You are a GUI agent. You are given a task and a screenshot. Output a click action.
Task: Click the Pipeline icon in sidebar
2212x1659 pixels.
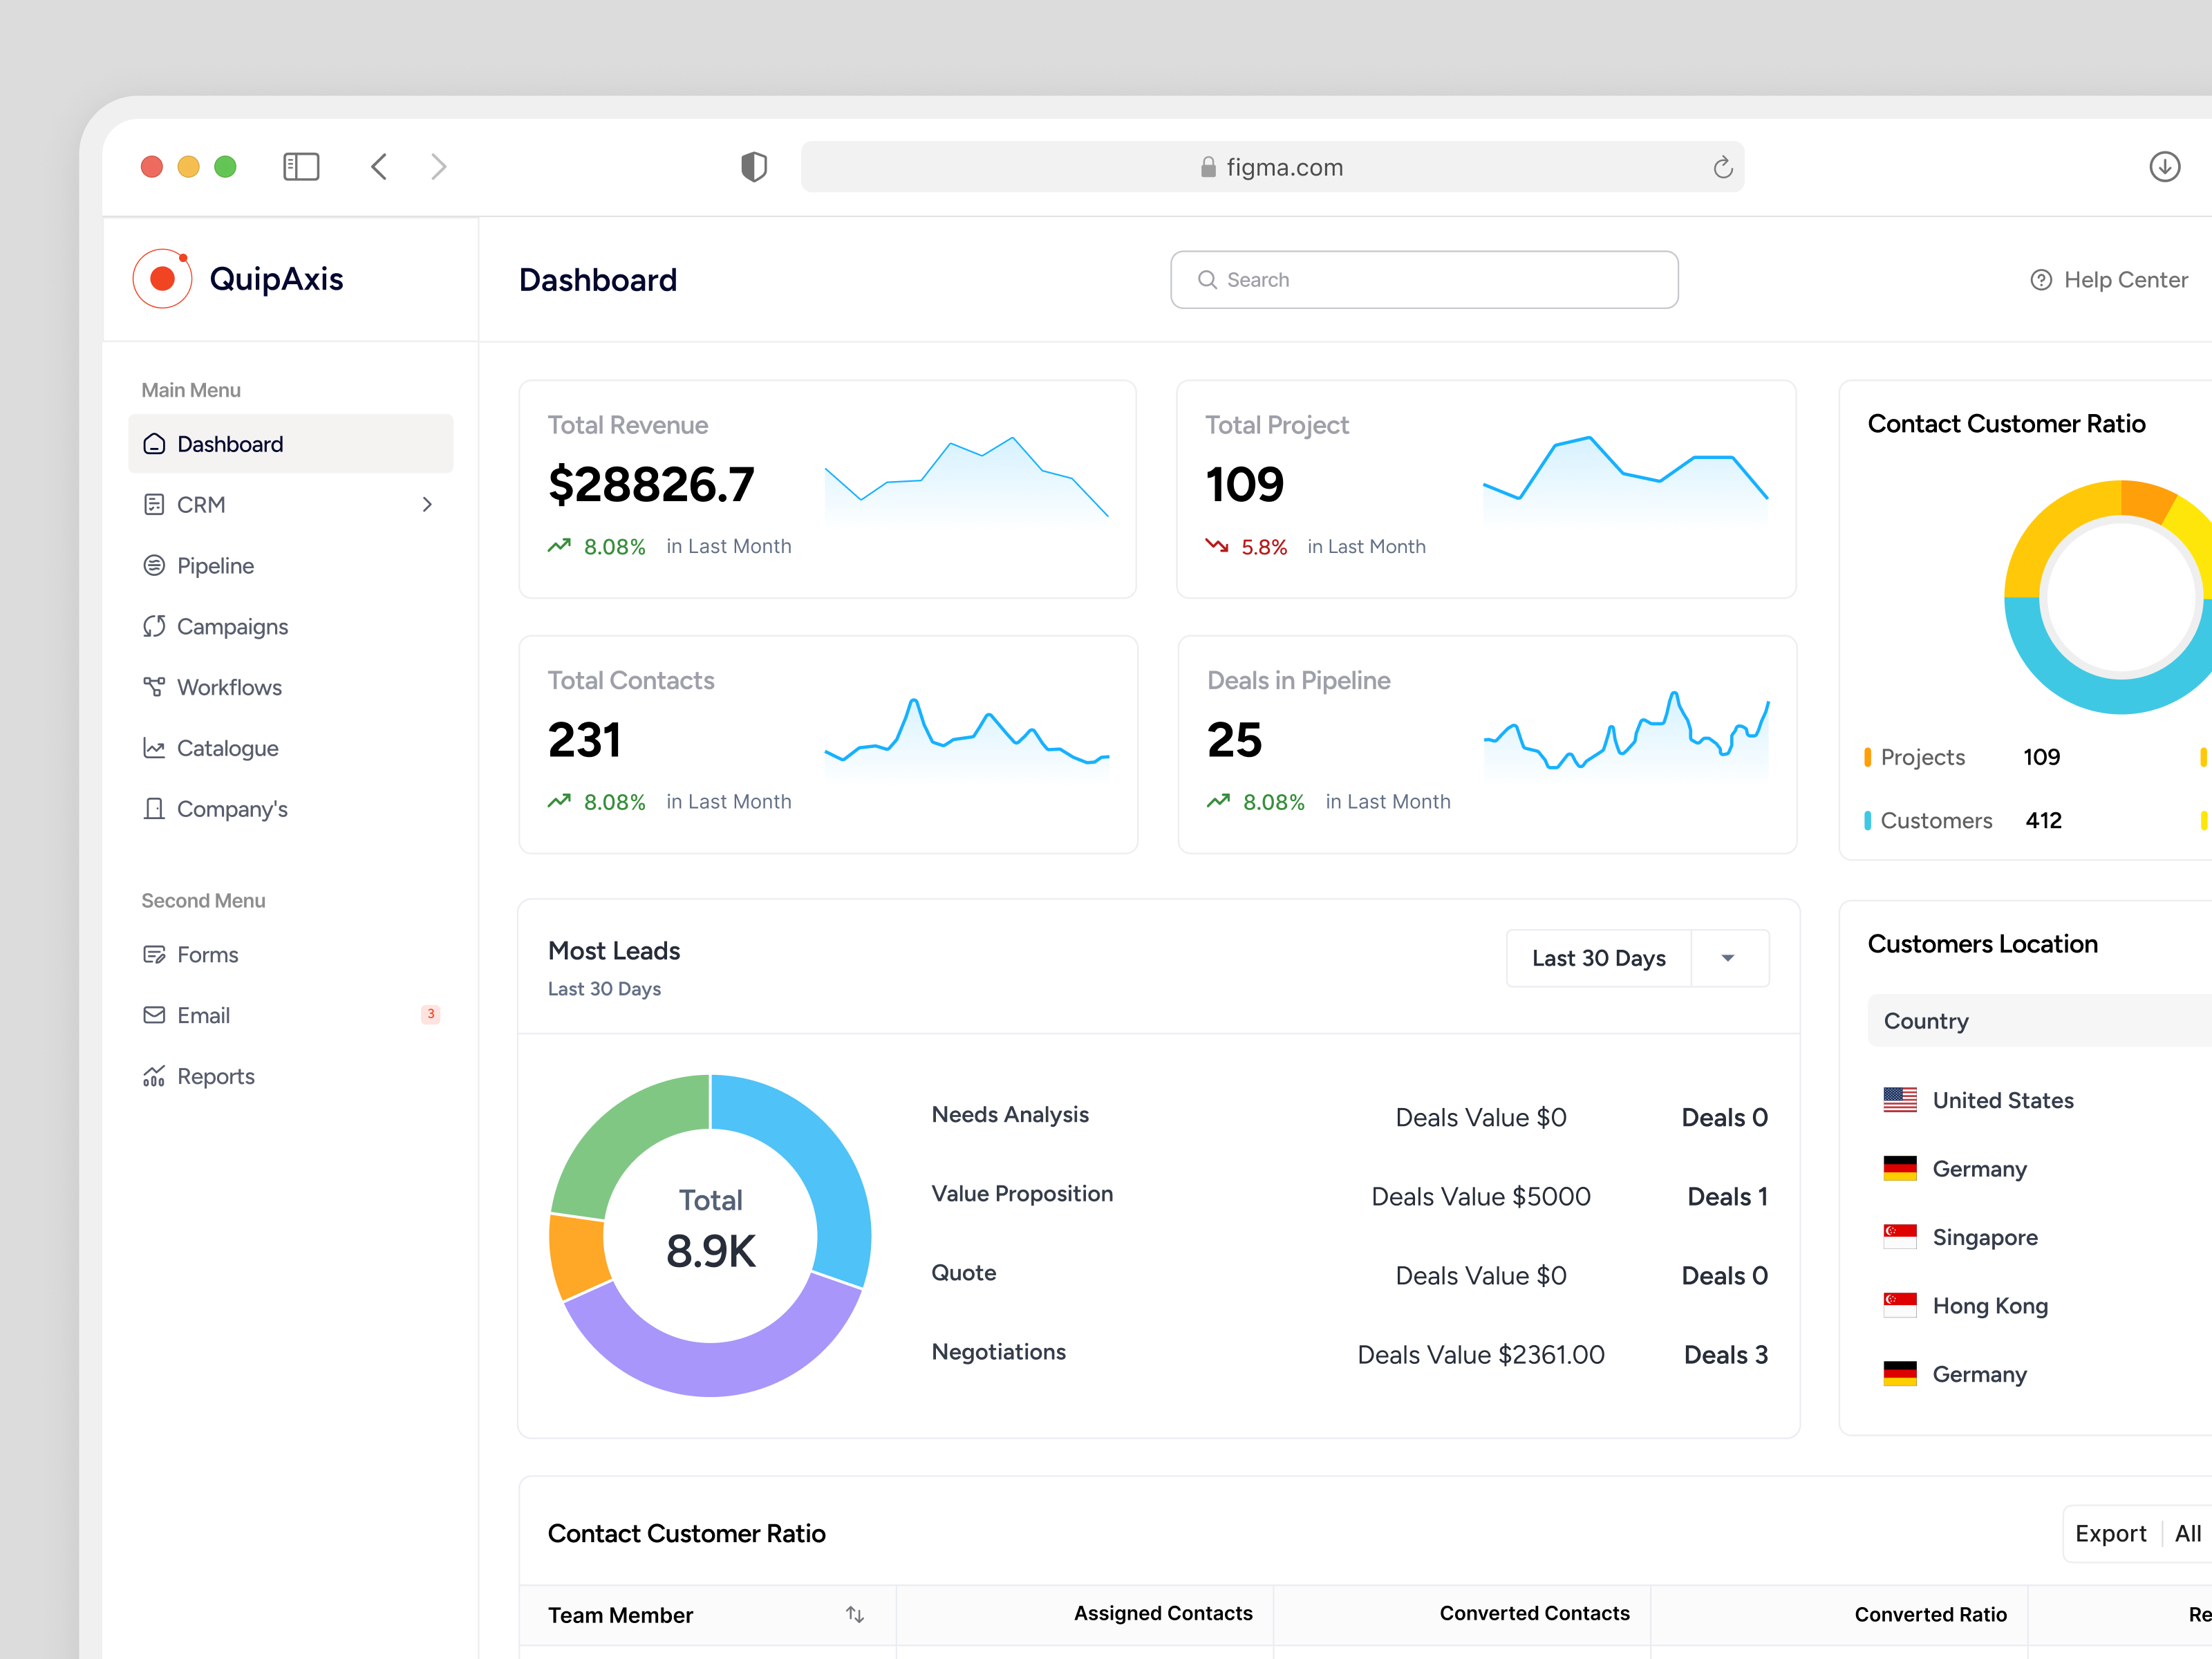(x=154, y=566)
